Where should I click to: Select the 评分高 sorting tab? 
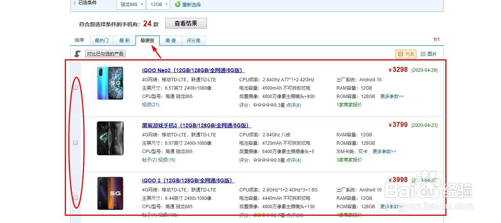(194, 40)
